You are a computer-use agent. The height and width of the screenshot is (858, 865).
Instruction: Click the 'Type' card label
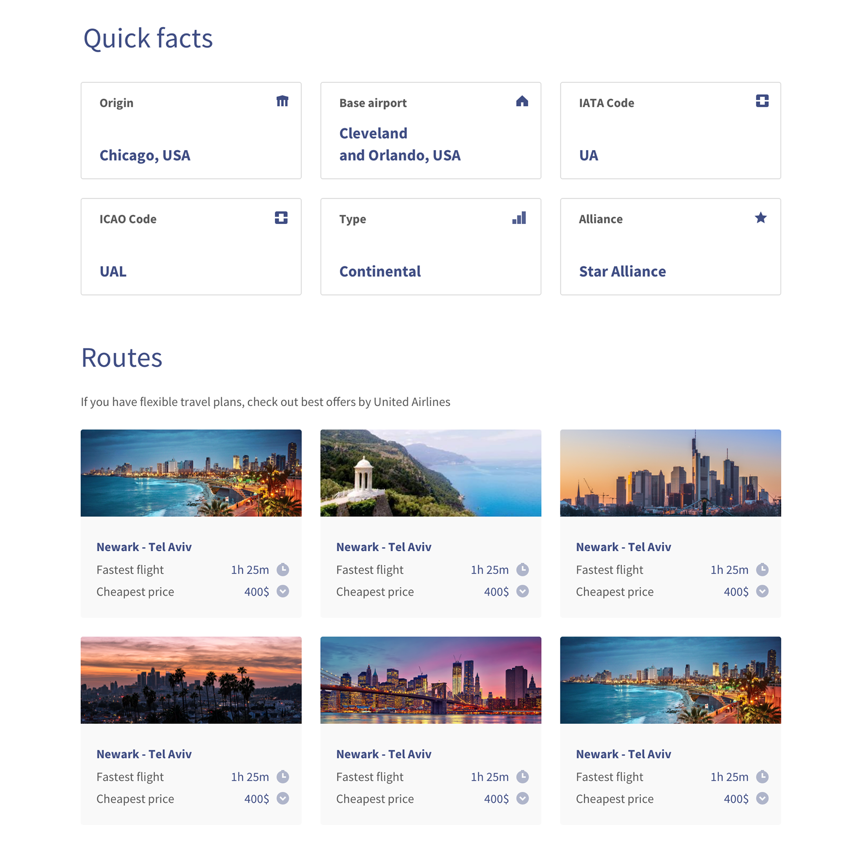353,219
